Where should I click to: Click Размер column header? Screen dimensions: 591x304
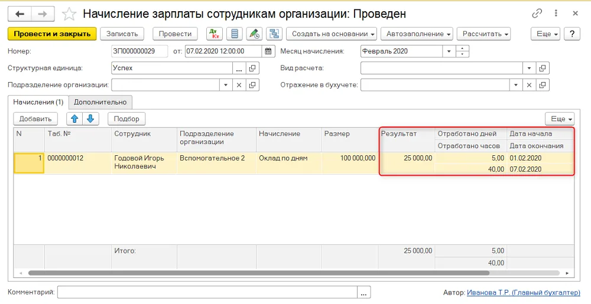pos(350,139)
